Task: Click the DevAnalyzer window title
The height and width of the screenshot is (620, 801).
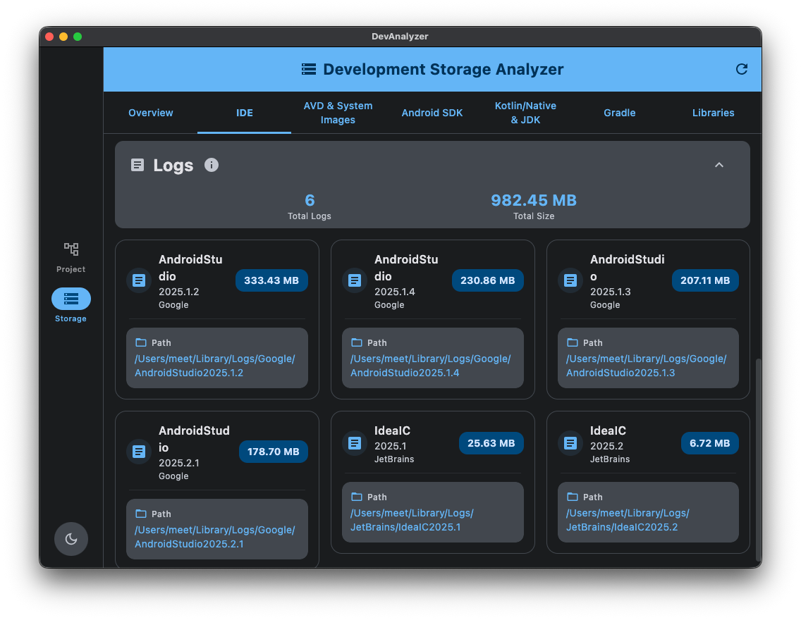Action: (400, 37)
